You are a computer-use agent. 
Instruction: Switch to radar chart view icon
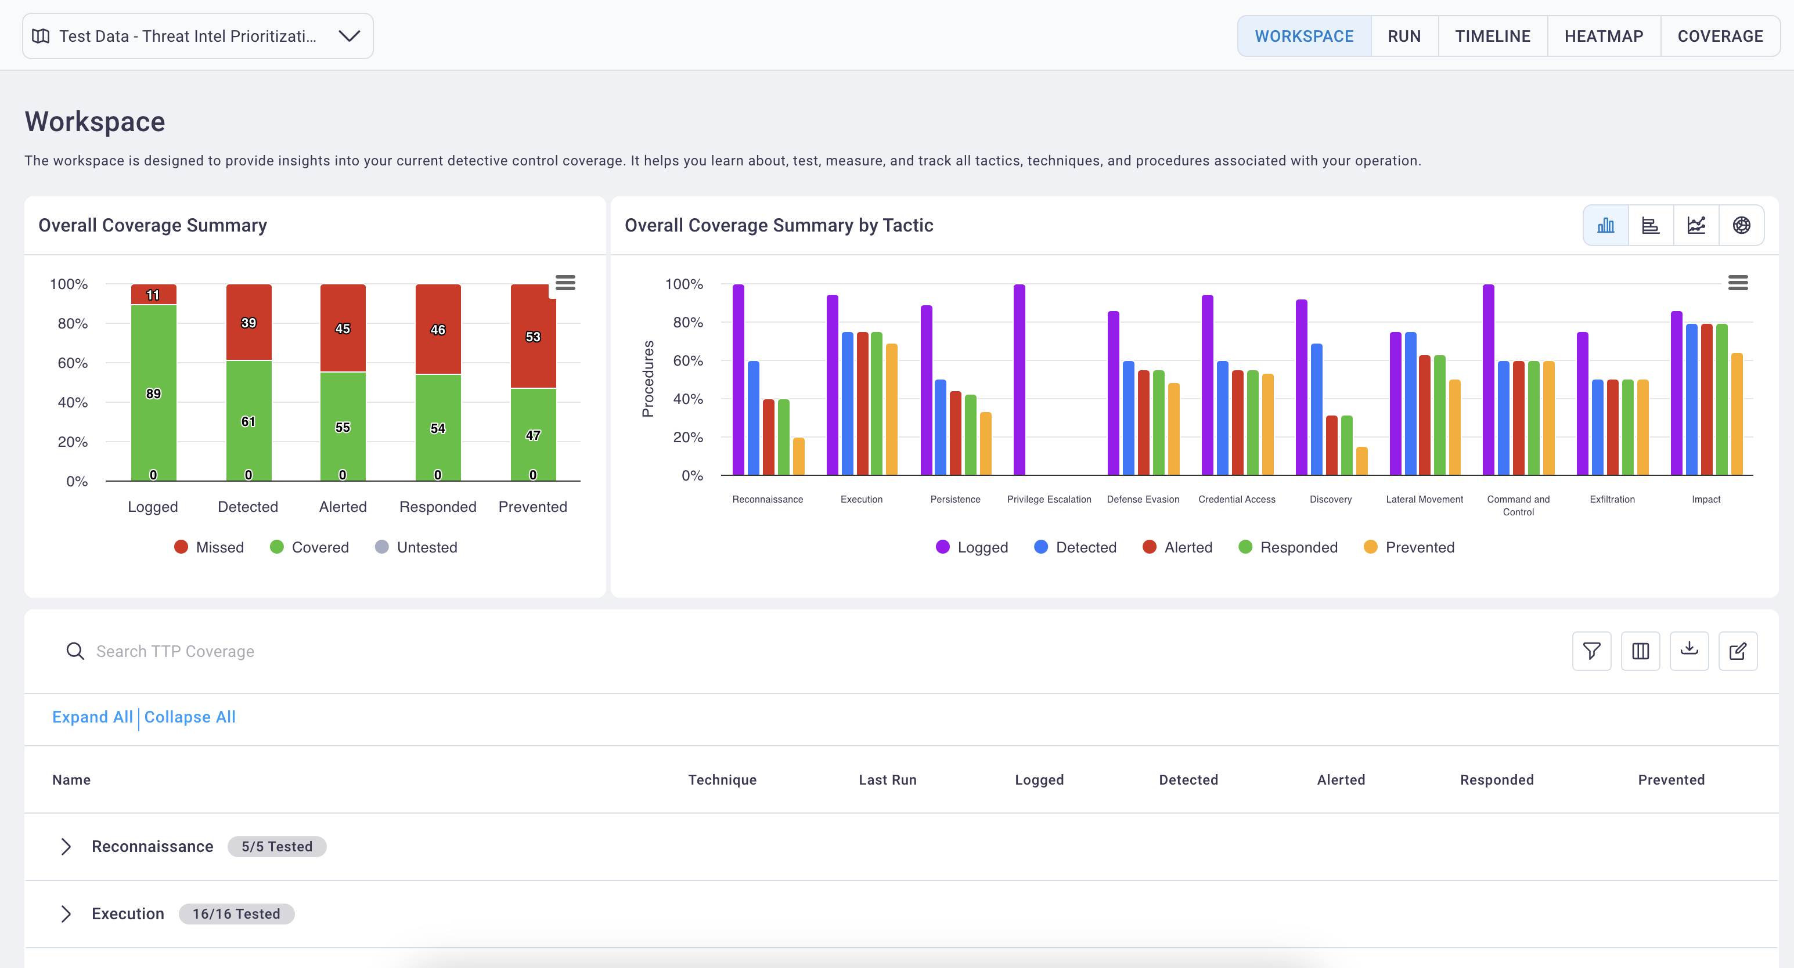pyautogui.click(x=1741, y=226)
